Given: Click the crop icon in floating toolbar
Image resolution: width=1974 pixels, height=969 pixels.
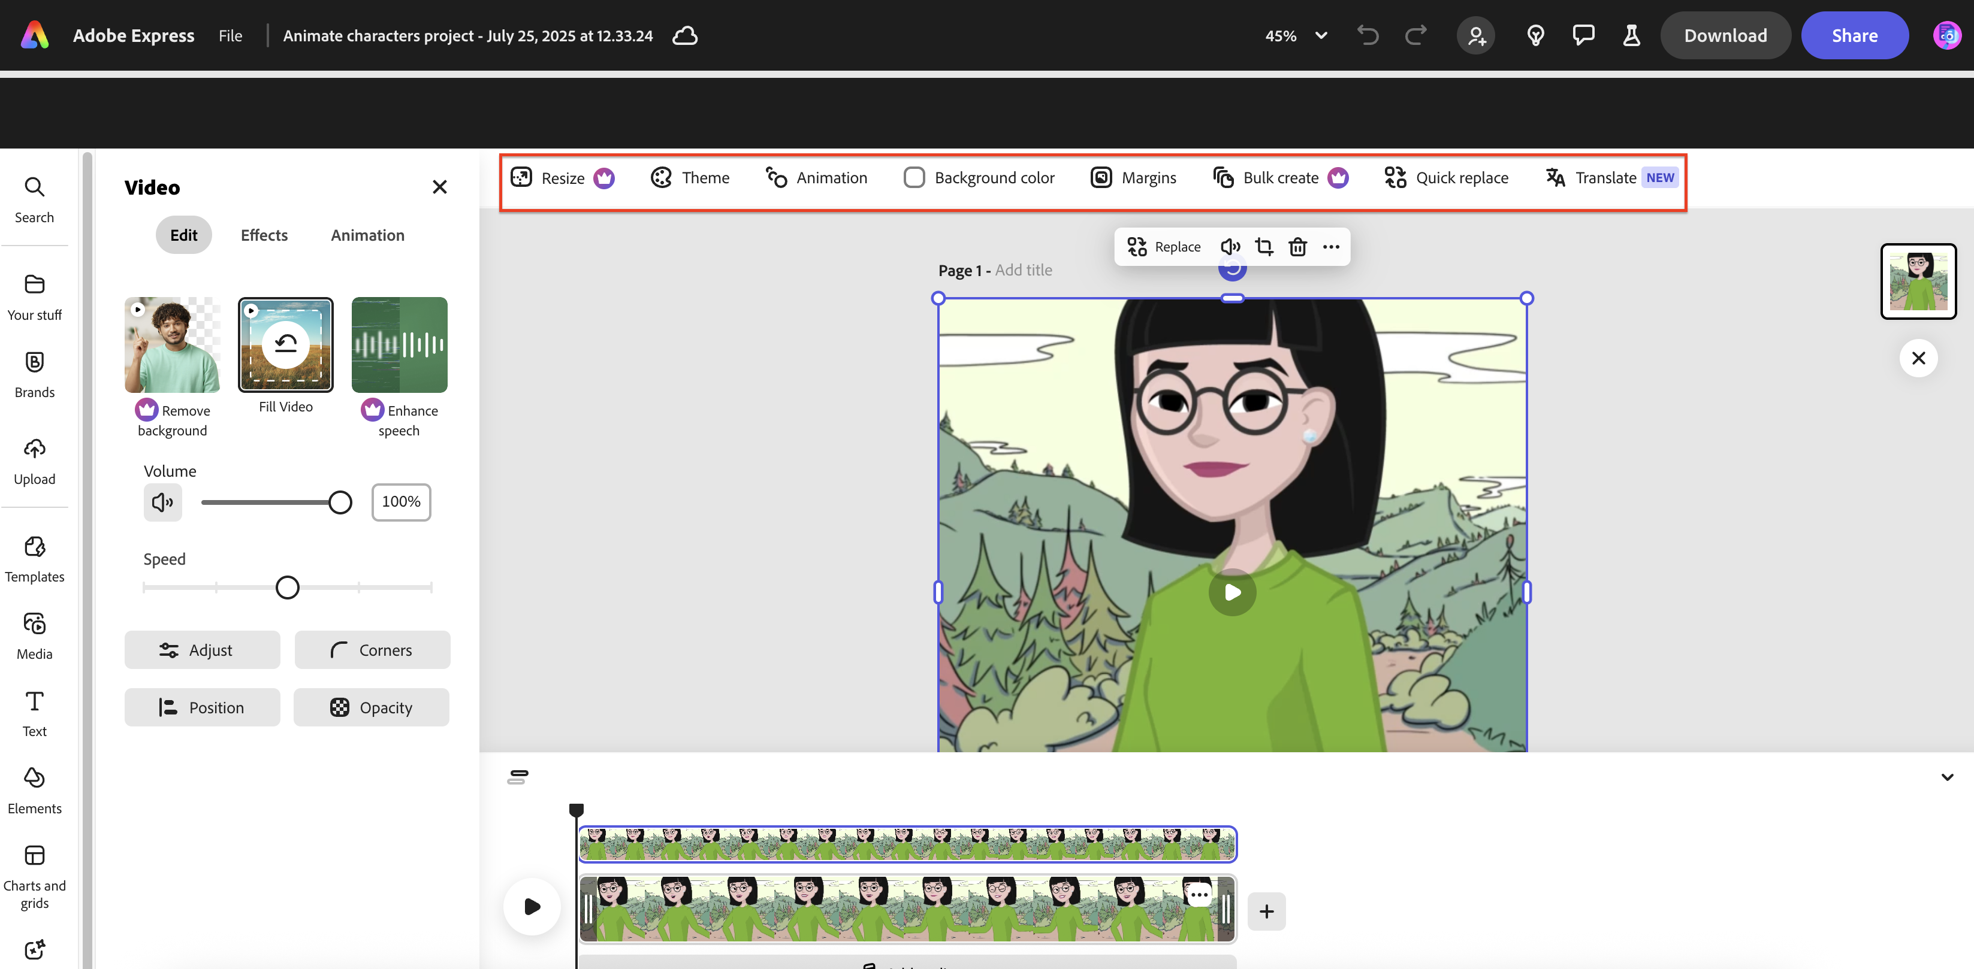Looking at the screenshot, I should (1264, 247).
